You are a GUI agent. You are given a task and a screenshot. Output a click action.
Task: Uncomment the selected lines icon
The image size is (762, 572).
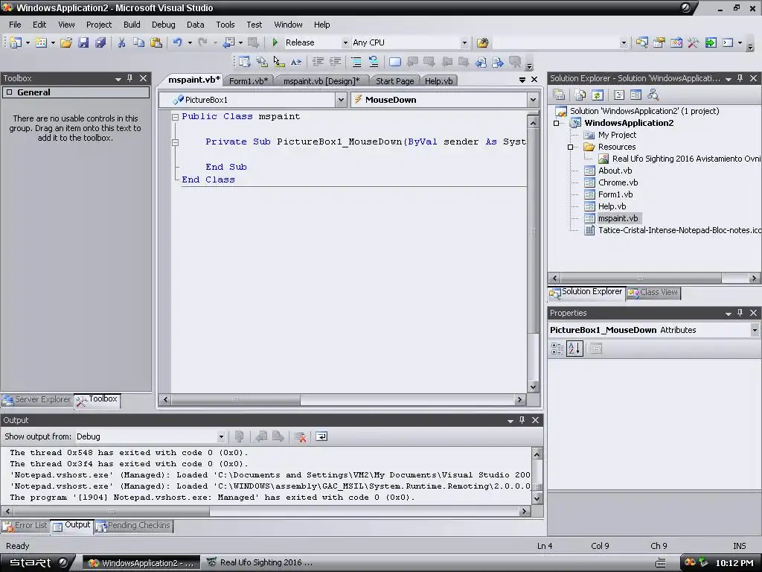click(x=374, y=62)
